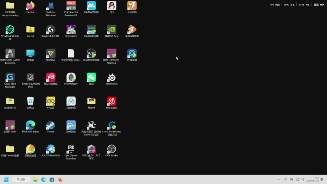Open the volume tray icon

tap(302, 180)
